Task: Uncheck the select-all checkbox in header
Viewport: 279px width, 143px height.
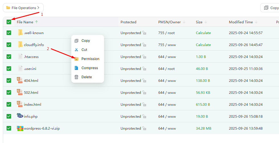Action: tap(9, 22)
